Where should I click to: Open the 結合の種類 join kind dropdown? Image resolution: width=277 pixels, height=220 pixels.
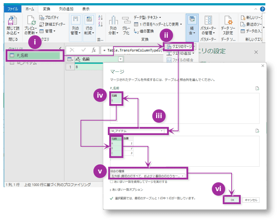point(148,176)
